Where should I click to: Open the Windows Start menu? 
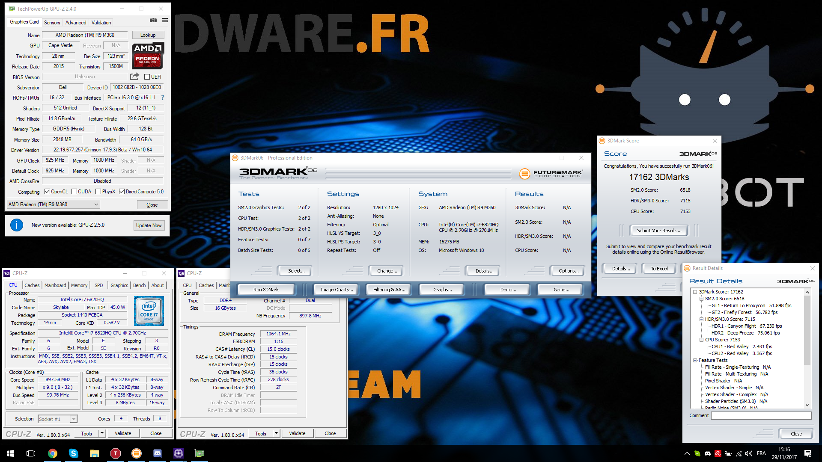tap(10, 453)
